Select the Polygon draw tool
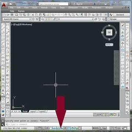132x132 pixels. pos(3,36)
